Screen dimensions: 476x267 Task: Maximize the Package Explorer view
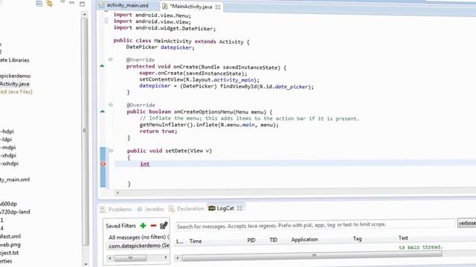tap(83, 4)
